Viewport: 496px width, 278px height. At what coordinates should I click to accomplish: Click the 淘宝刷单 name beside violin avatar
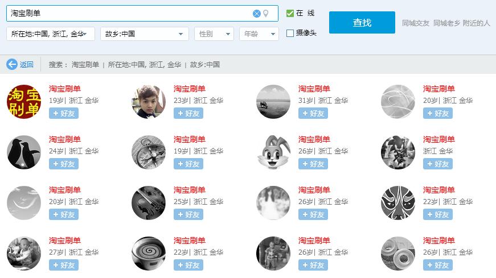point(190,190)
